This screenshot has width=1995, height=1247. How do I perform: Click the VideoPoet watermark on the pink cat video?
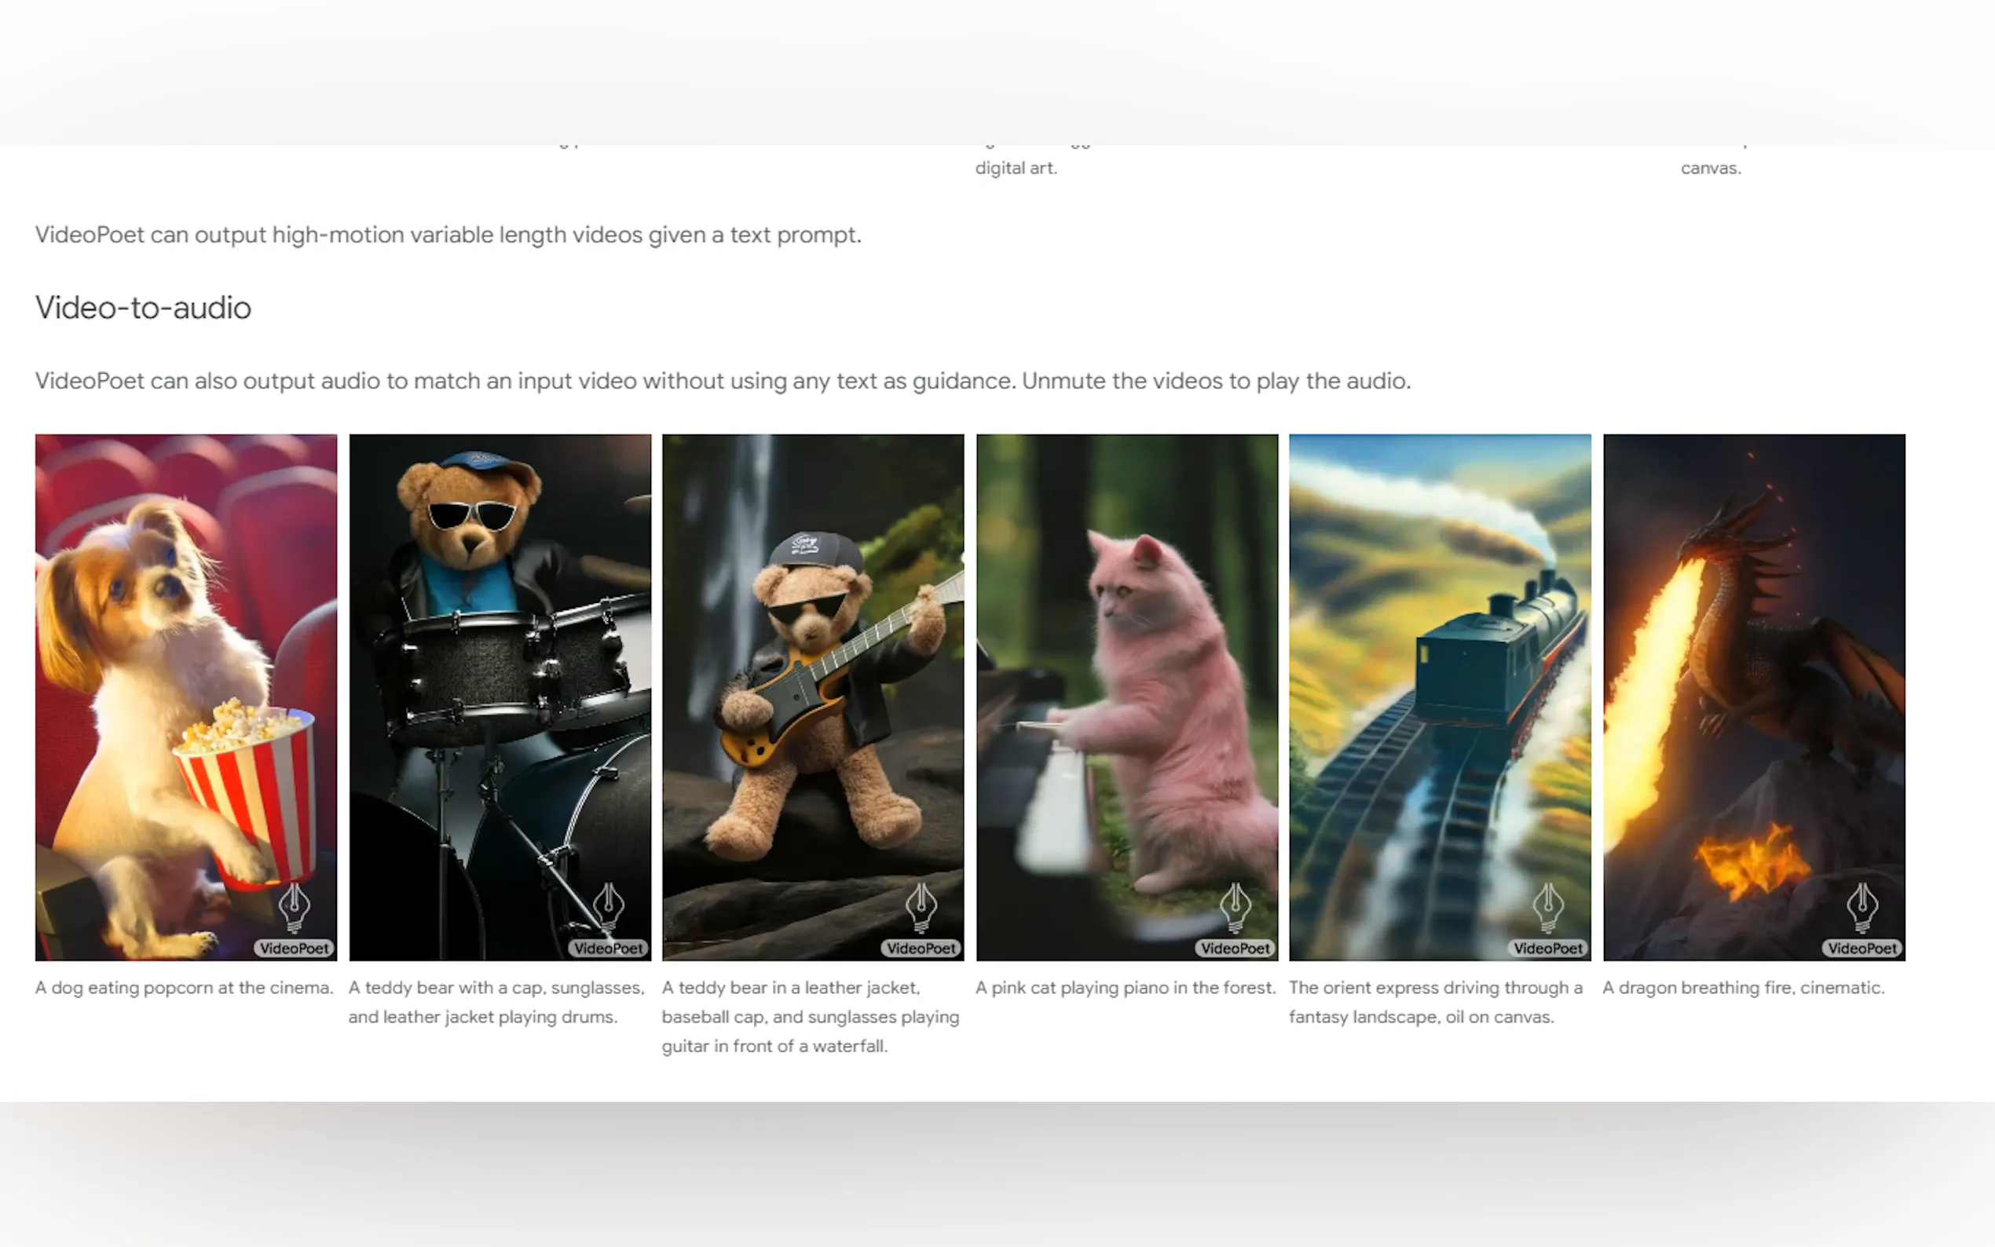pyautogui.click(x=1235, y=948)
